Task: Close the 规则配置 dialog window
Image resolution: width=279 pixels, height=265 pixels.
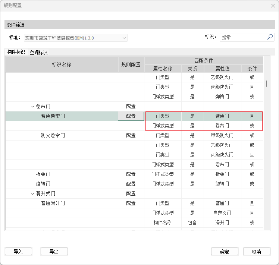Action: [x=272, y=6]
